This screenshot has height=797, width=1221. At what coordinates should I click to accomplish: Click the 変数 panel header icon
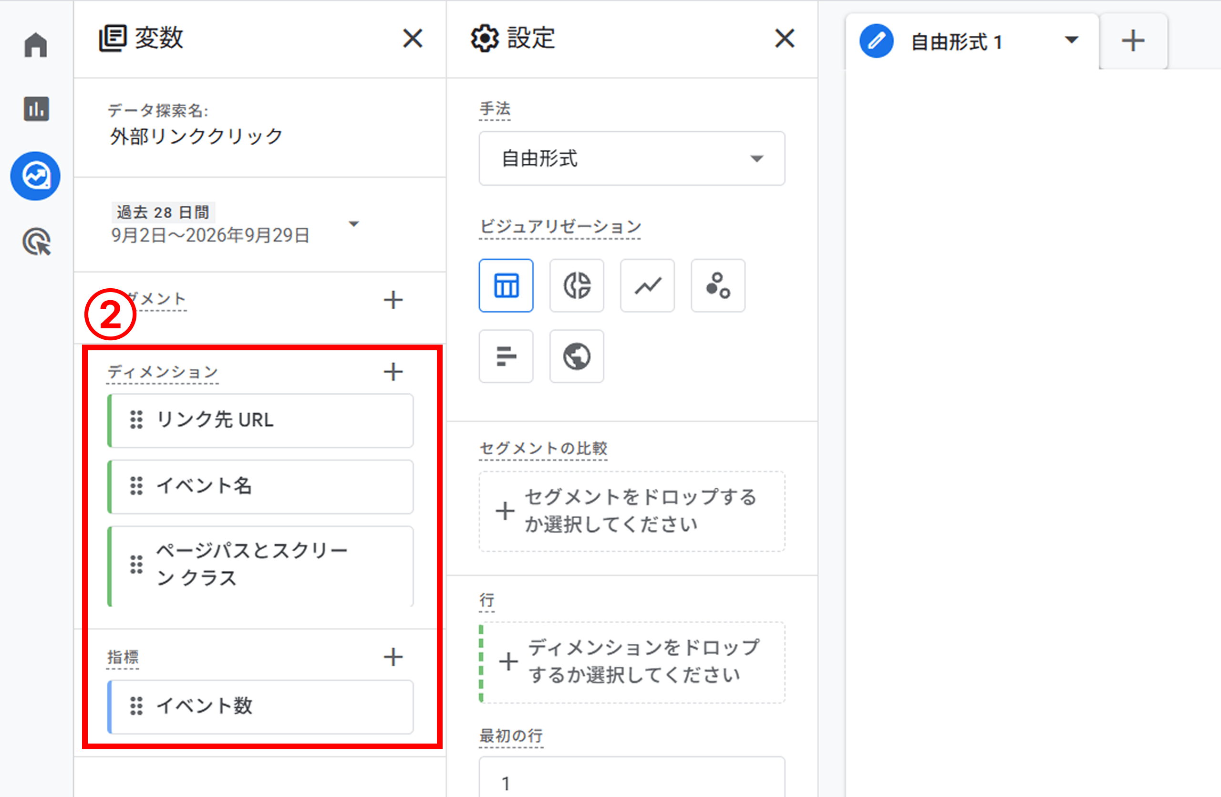pos(113,39)
